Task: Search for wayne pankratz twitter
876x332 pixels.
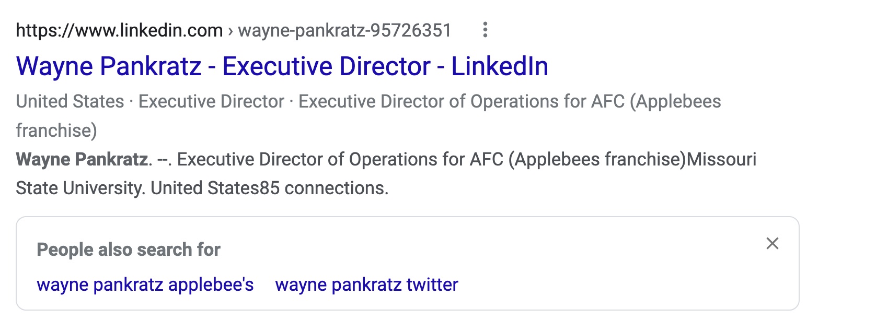Action: pyautogui.click(x=366, y=284)
